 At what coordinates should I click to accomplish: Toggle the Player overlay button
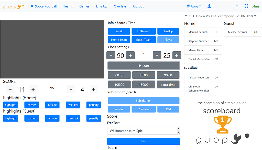click(168, 39)
